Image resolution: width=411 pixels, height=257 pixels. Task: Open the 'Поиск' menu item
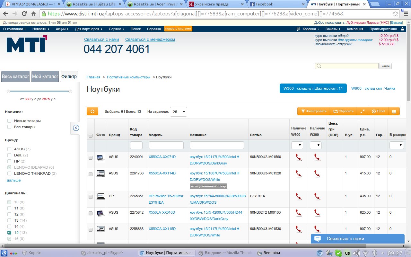pos(136,29)
